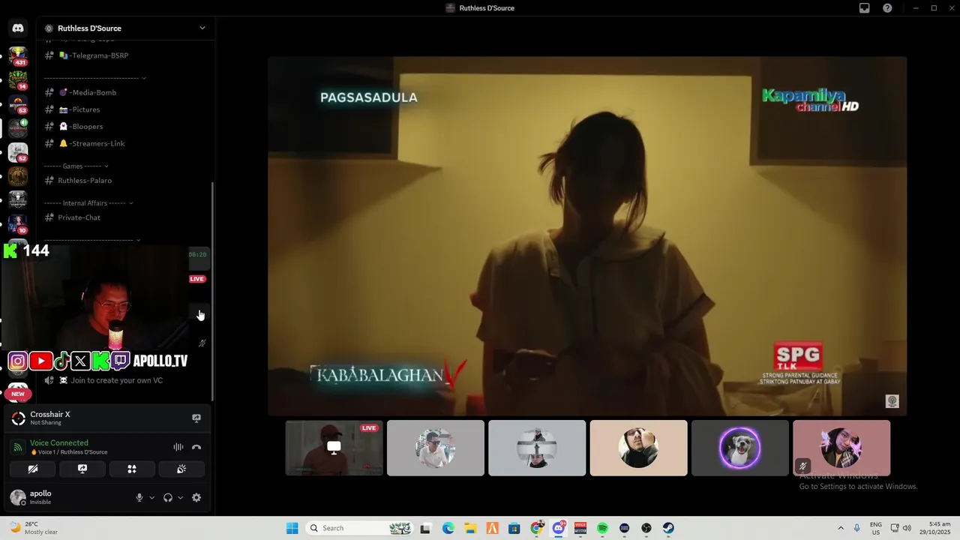Open Discord direct messages home icon

18,28
